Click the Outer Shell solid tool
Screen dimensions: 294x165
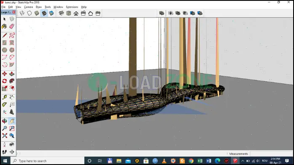(x=162, y=13)
